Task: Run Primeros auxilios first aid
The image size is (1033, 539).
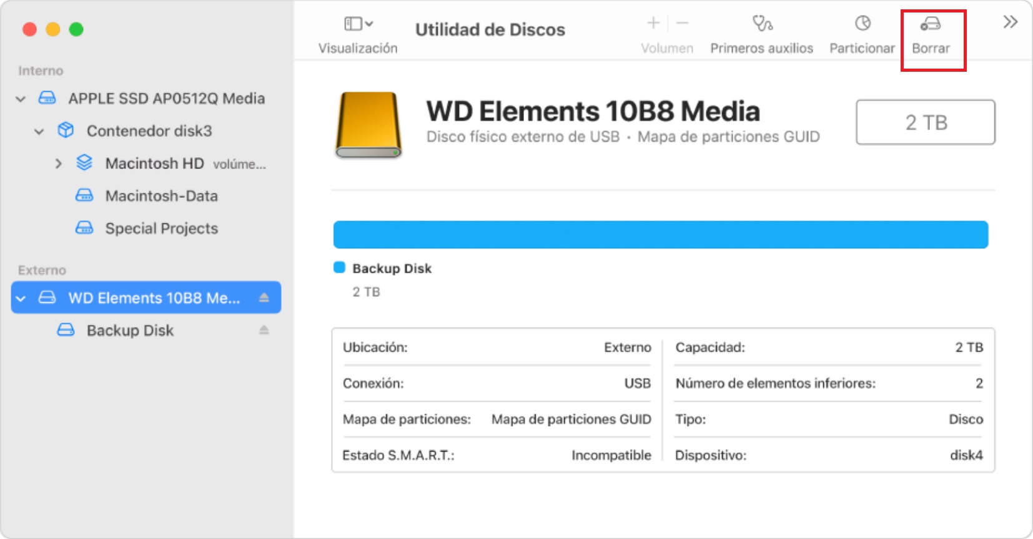Action: pyautogui.click(x=761, y=24)
